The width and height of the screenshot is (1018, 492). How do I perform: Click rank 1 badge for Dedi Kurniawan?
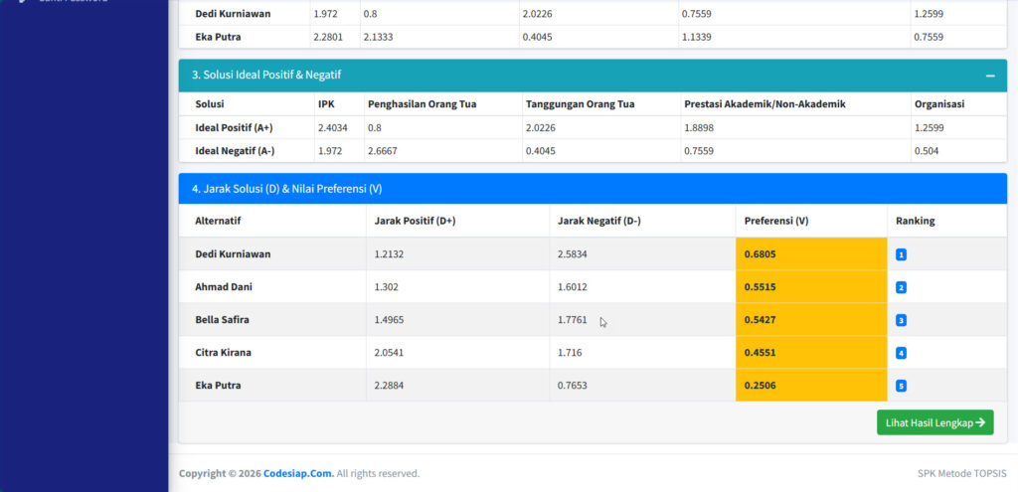pyautogui.click(x=901, y=254)
